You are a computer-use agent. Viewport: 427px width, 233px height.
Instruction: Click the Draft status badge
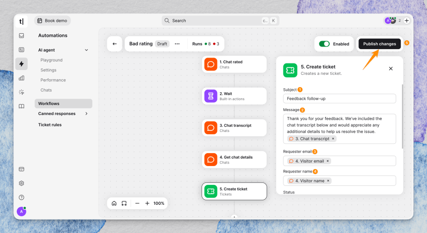pos(162,44)
